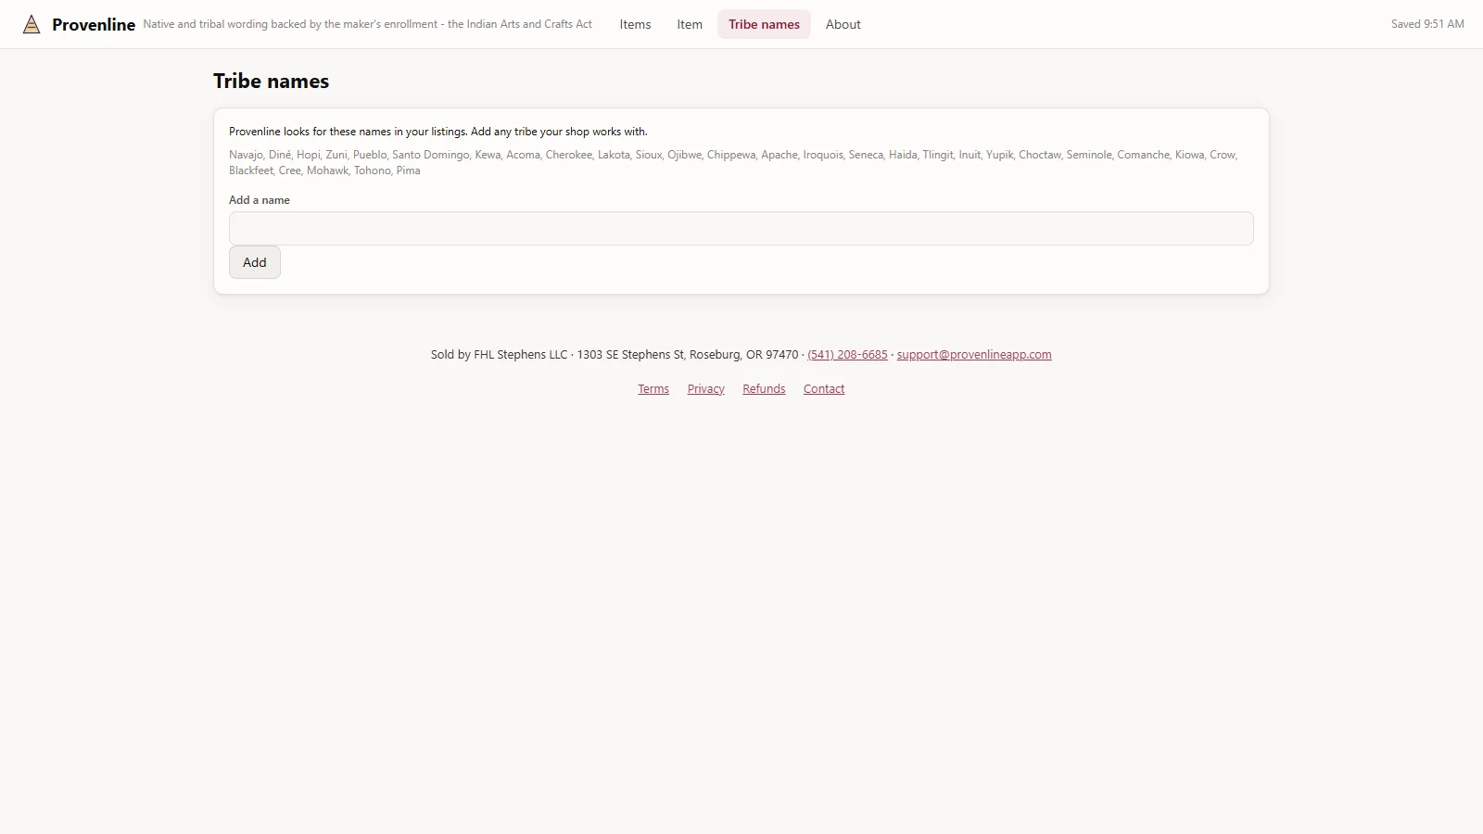
Task: Click the Add a name label
Action: pos(260,199)
